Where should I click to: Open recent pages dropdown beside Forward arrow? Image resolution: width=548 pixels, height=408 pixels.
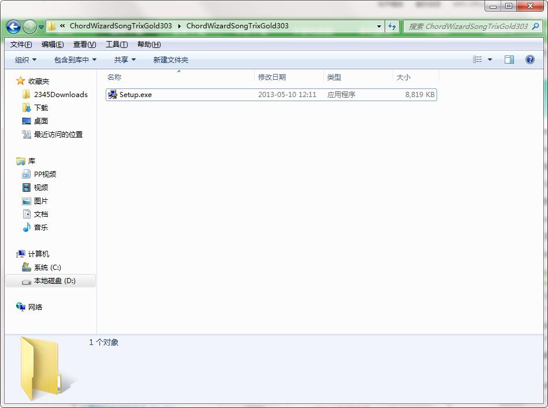pyautogui.click(x=41, y=27)
